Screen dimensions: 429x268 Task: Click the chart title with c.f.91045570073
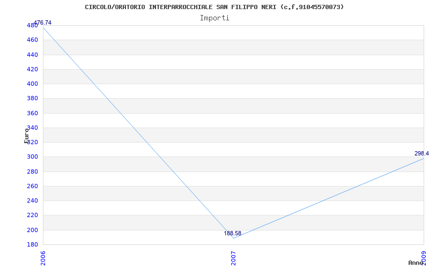214,7
